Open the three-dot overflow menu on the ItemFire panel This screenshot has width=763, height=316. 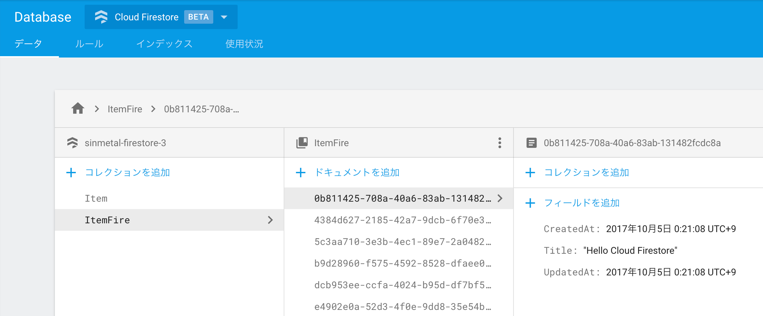pyautogui.click(x=499, y=142)
